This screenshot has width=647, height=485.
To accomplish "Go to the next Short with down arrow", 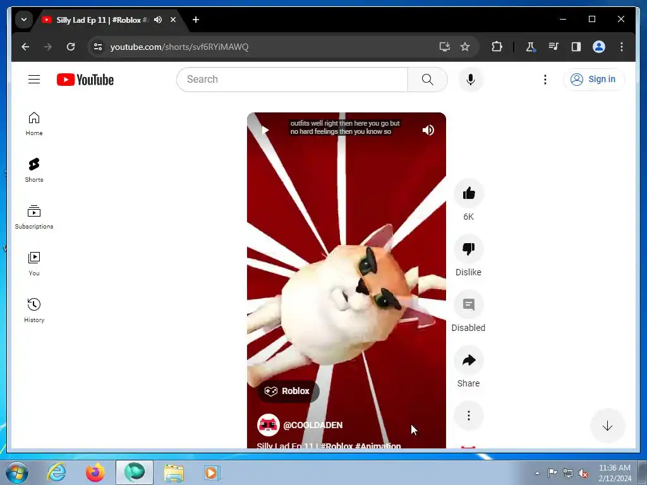I will (x=607, y=426).
